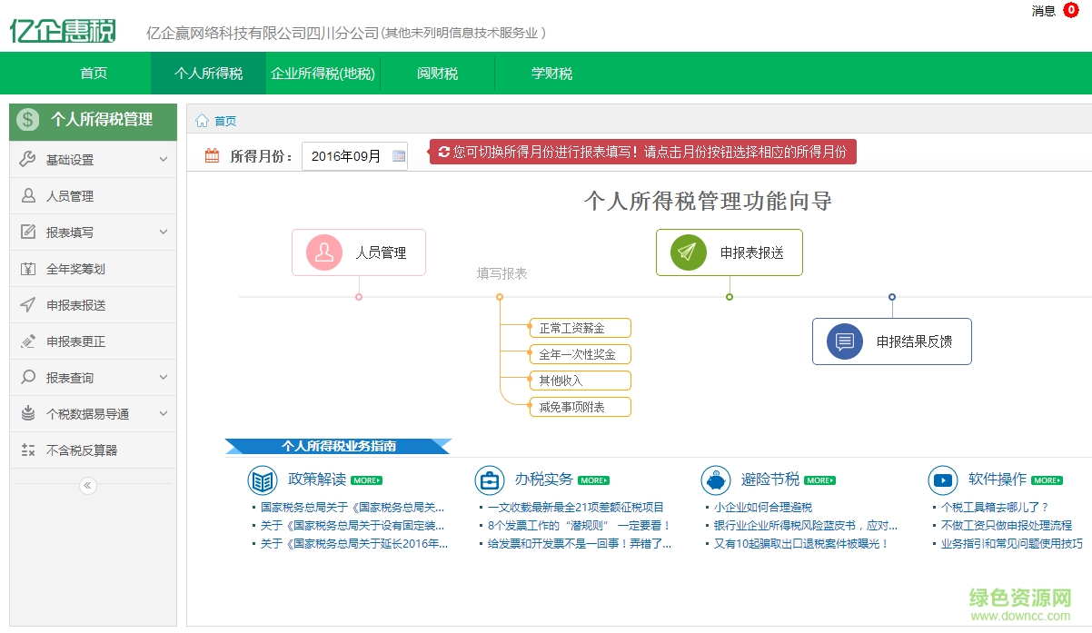The height and width of the screenshot is (633, 1092).
Task: Select the 办税实务 calendar icon
Action: [490, 480]
